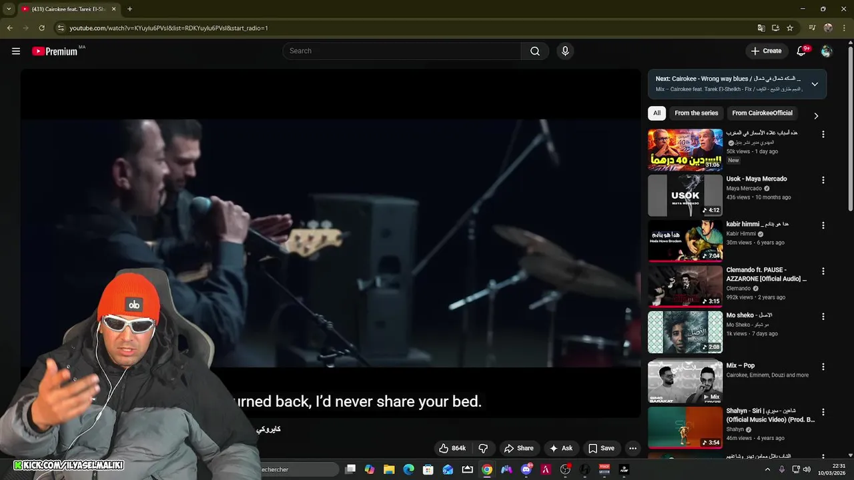Open options for Clemando ft. PAUSE video

coord(823,271)
